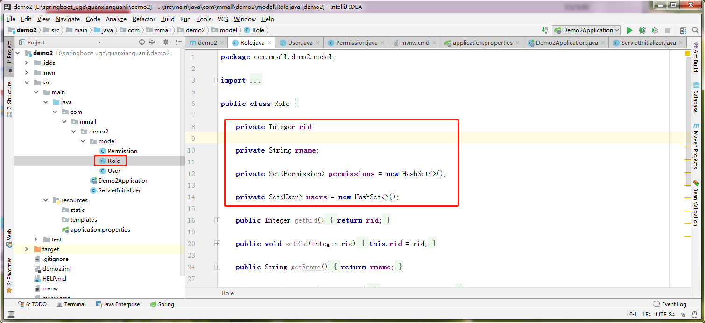Viewport: 705px width, 323px height.
Task: Expand the folded getRid method gutter icon
Action: pos(217,220)
